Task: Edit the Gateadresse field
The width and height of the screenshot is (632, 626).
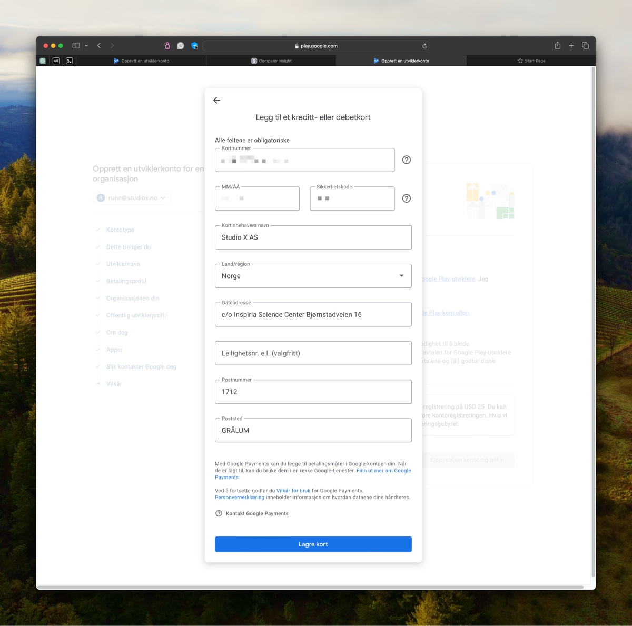Action: tap(313, 314)
